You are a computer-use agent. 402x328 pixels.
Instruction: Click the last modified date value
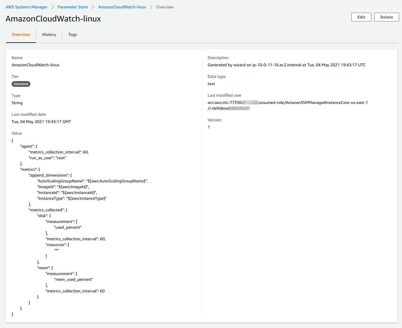[x=41, y=122]
